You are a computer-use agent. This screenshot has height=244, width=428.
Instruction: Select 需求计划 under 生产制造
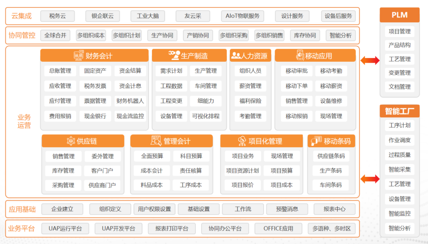[x=171, y=71]
